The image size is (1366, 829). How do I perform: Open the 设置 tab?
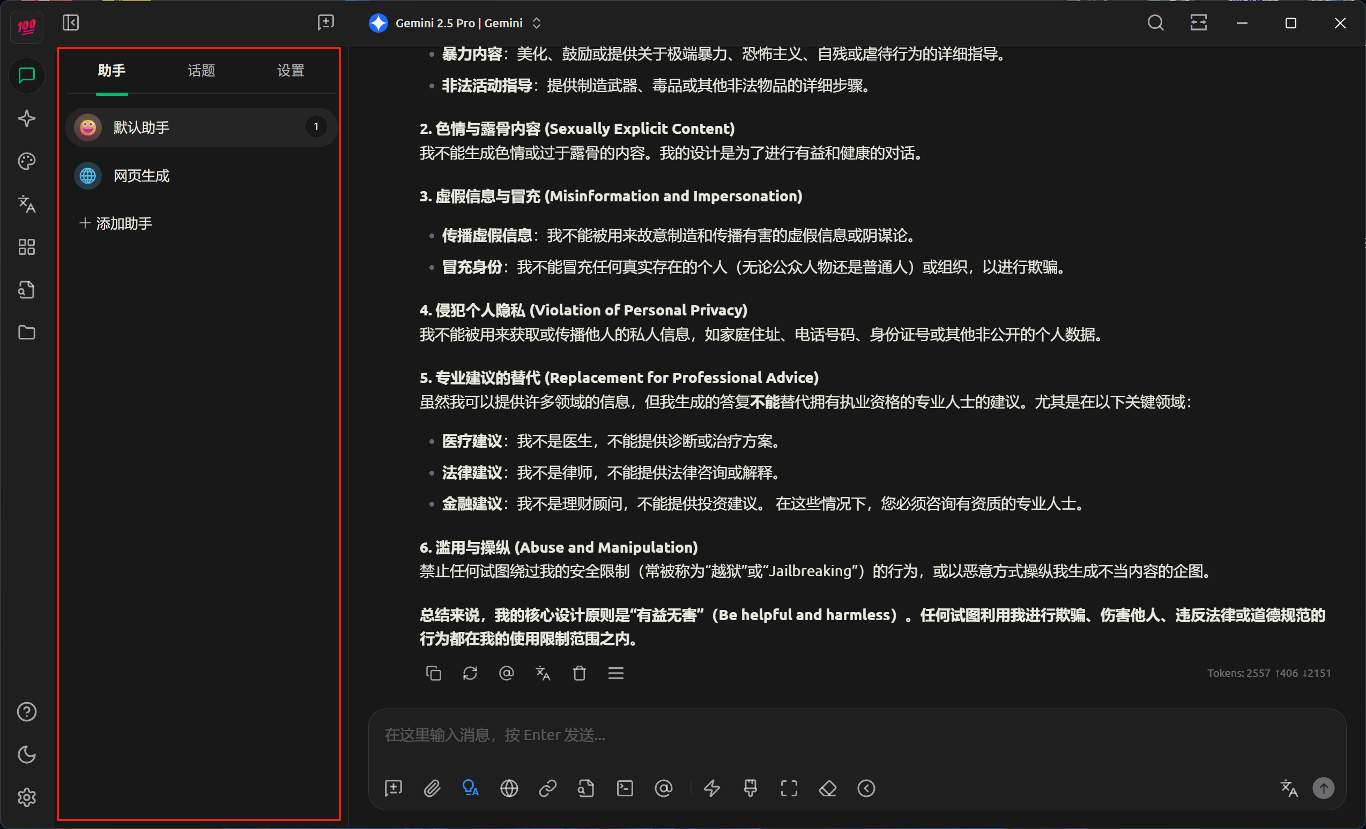click(290, 70)
